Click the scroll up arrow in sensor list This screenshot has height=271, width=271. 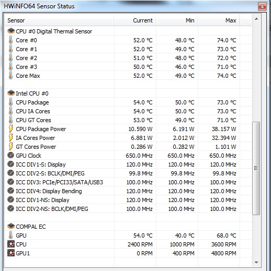click(256, 19)
